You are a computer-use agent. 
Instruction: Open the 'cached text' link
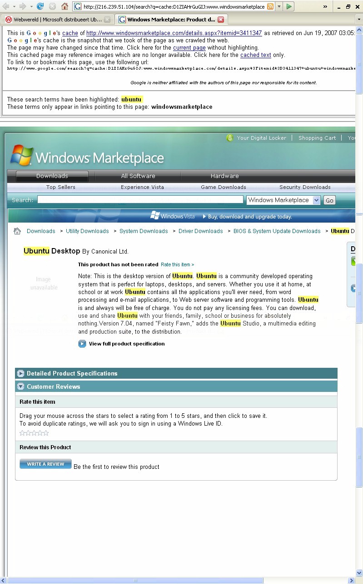[x=256, y=55]
